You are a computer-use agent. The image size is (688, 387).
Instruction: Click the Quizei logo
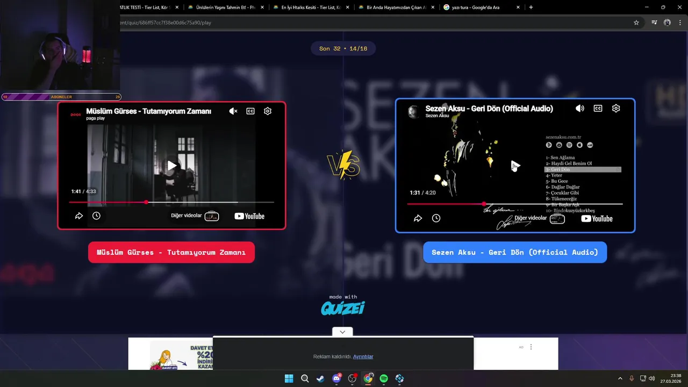[x=343, y=308]
